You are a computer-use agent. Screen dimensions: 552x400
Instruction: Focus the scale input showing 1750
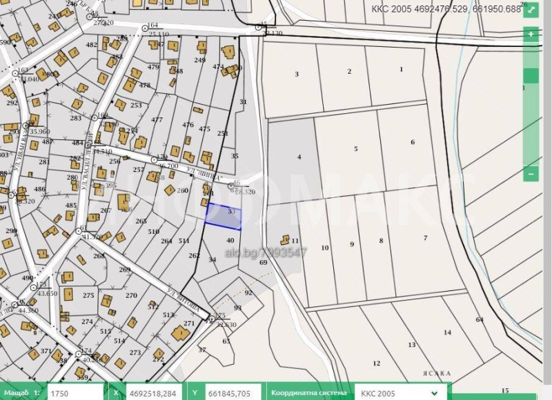pos(73,392)
